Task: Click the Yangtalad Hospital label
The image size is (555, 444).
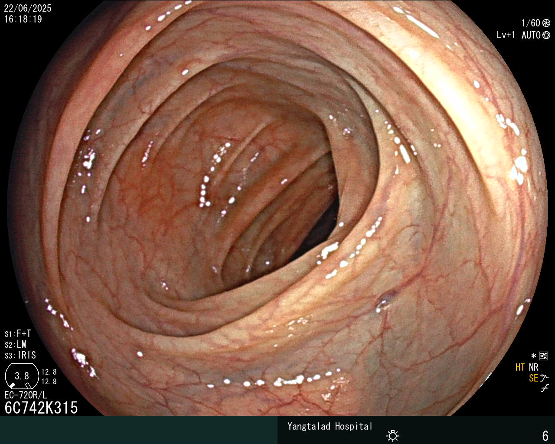Action: pos(330,426)
